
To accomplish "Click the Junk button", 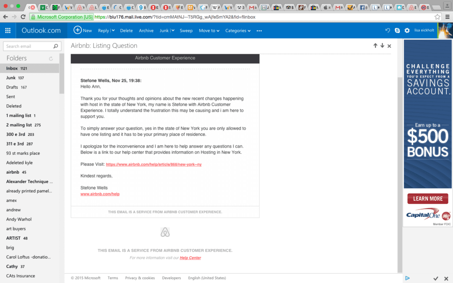I will [x=164, y=31].
